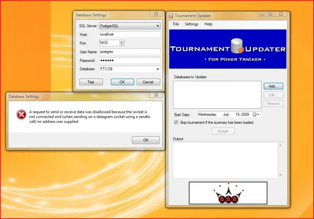
Task: Click the Host field containing localhost
Action: 130,35
